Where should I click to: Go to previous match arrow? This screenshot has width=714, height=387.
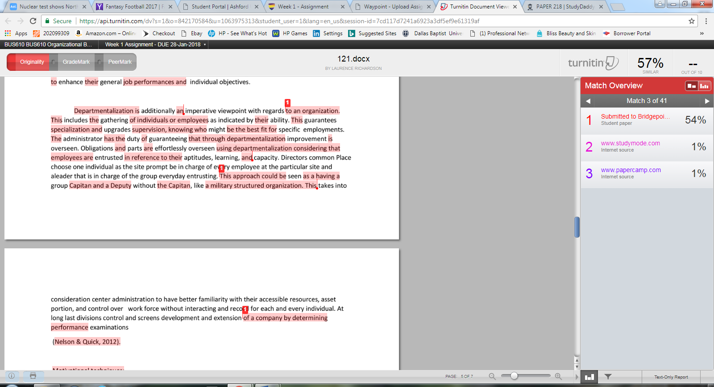pos(588,101)
